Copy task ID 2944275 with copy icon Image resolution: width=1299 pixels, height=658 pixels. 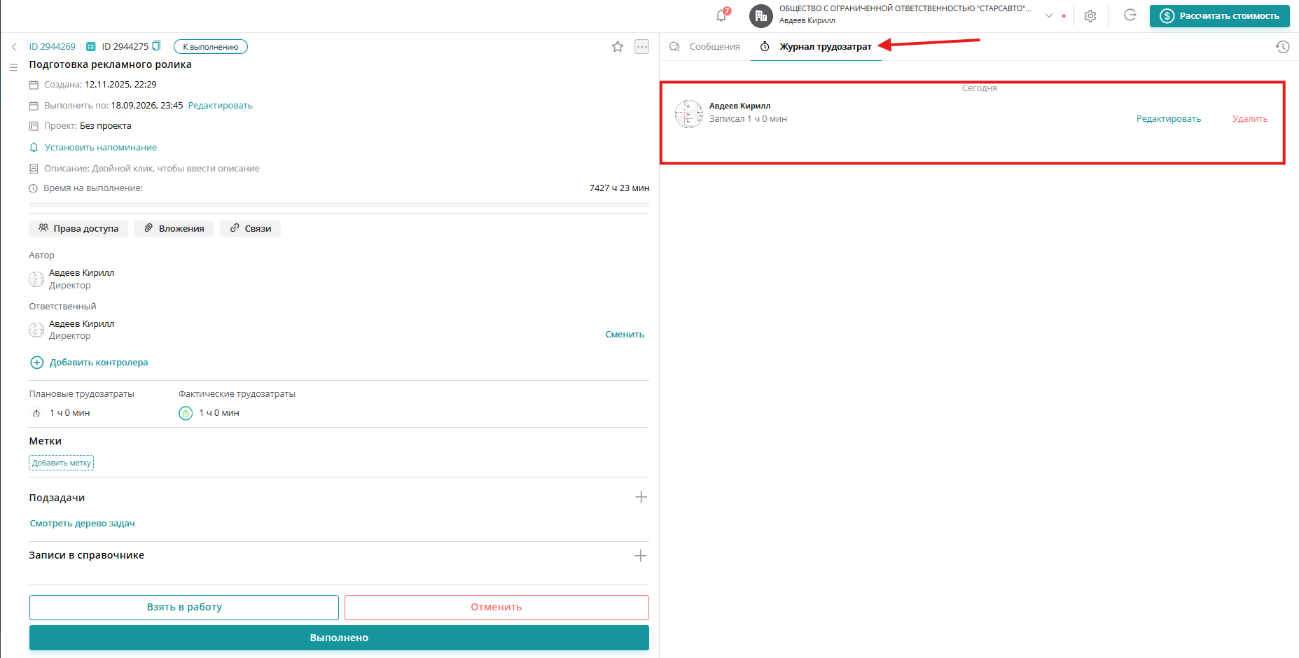tap(156, 46)
